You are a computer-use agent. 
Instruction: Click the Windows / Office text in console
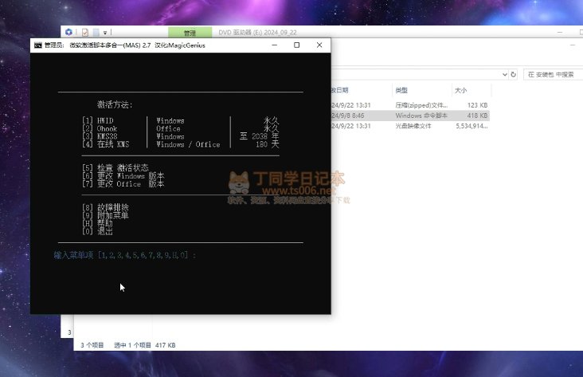[188, 144]
